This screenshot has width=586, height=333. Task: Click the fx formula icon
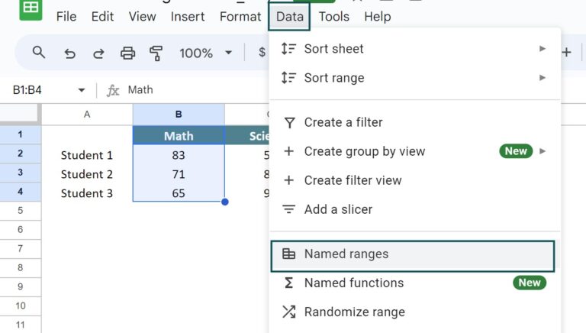click(112, 90)
